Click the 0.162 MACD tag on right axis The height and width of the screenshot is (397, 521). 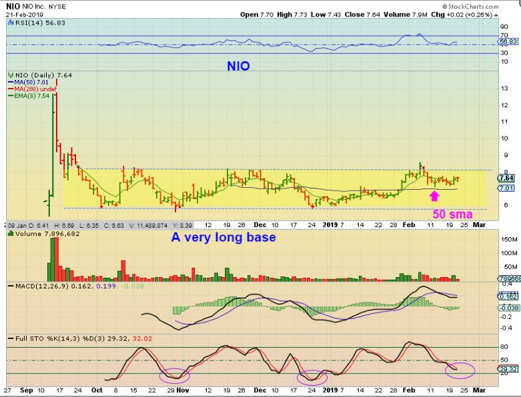click(x=508, y=296)
